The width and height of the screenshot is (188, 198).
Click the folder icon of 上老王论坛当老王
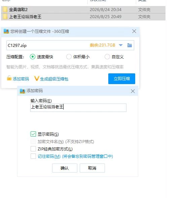click(5, 17)
